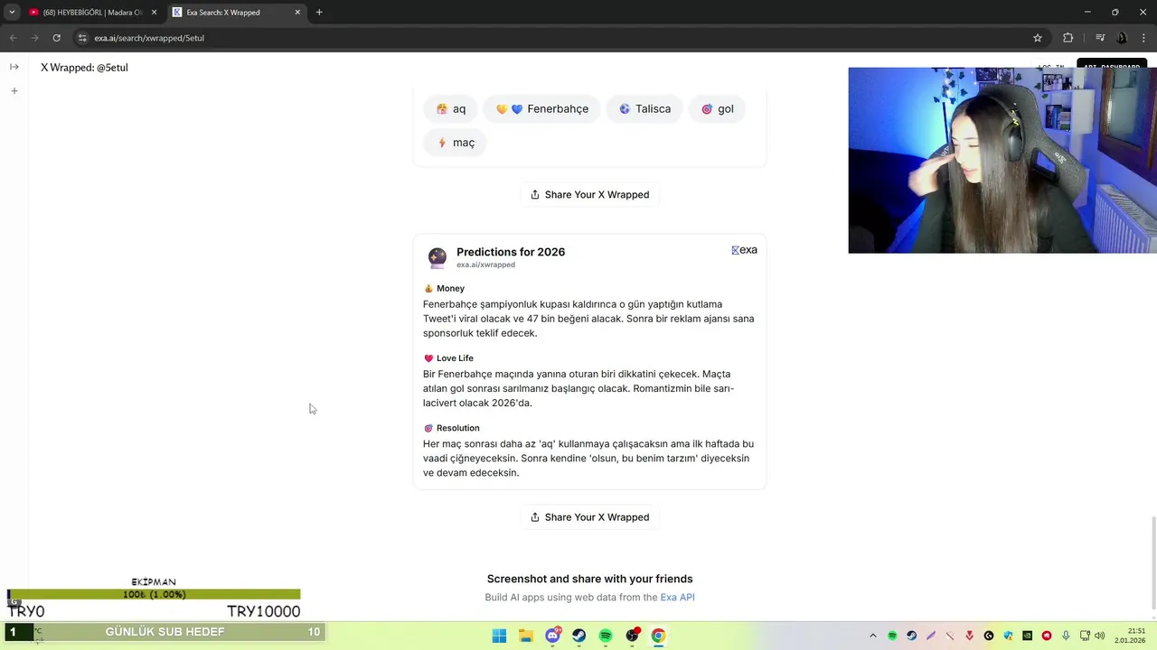Screen dimensions: 1157x650
Task: Open Chrome profile avatar
Action: coord(1122,38)
